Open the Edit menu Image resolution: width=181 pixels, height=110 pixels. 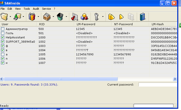(x=10, y=9)
